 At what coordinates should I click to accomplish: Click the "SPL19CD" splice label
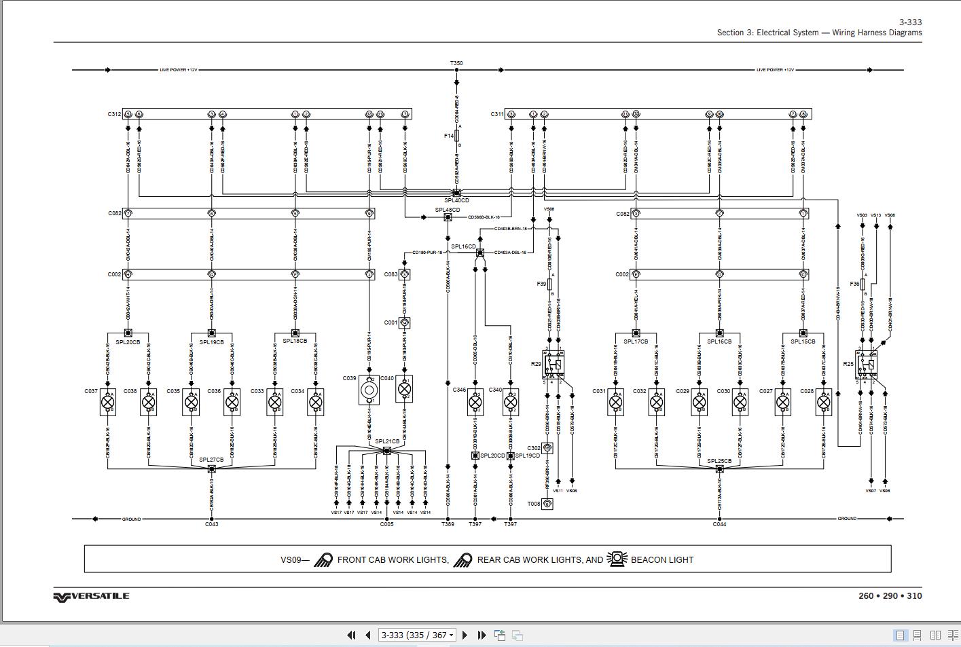527,456
